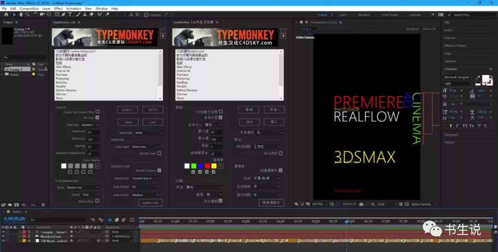Select the Eraser tool

(91, 15)
